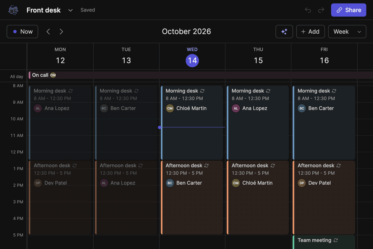
Task: Select the Tuesday 13 day header
Action: coord(126,56)
